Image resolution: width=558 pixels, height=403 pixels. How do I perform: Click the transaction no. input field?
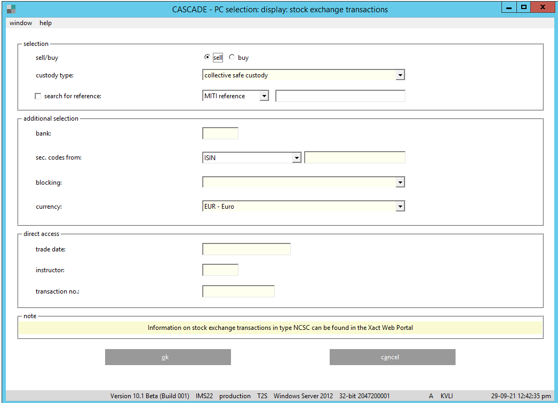(x=238, y=291)
